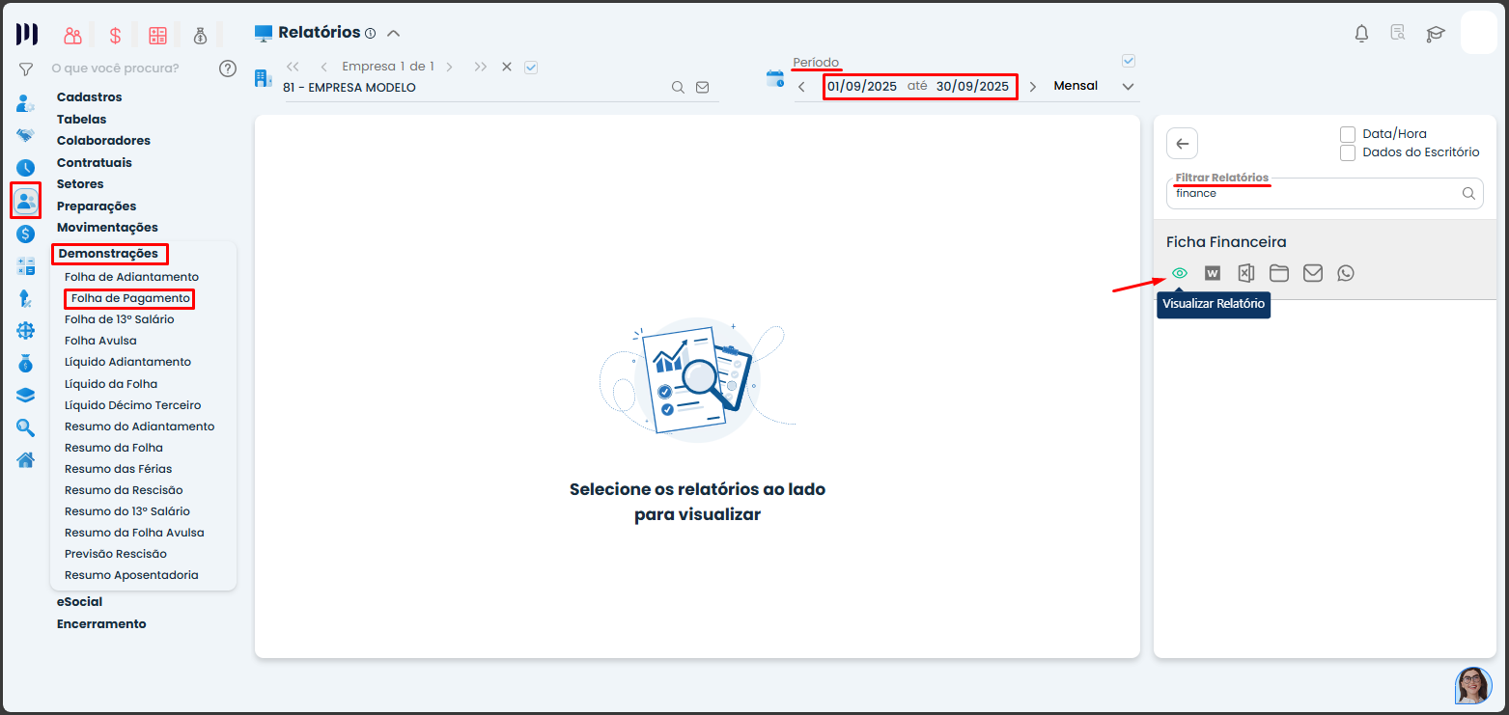The image size is (1509, 715).
Task: Check Dados do Escritório option
Action: [1348, 152]
